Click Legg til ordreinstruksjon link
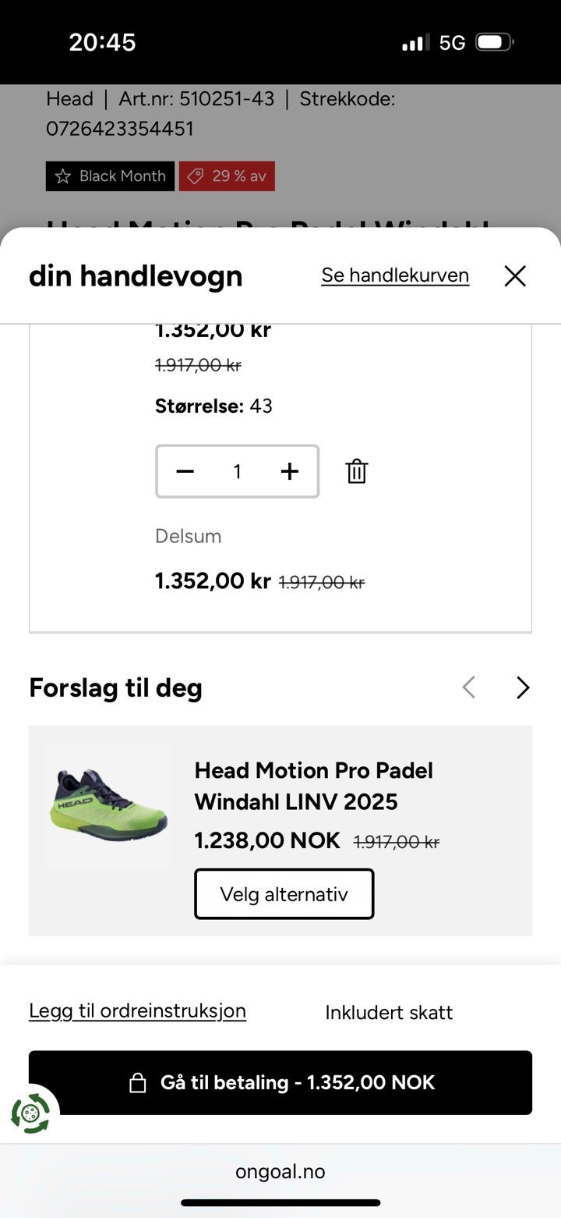The image size is (561, 1218). coord(137,1011)
